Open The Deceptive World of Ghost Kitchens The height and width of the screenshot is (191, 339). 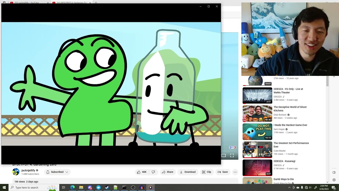point(290,109)
